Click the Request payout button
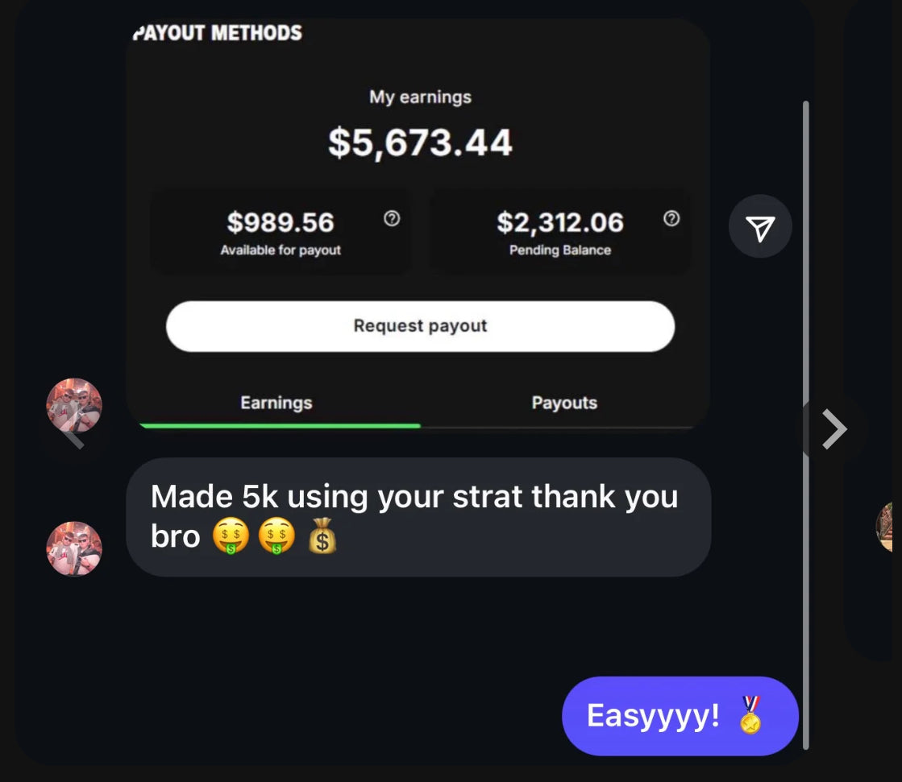Screen dimensions: 902x782 (x=420, y=326)
